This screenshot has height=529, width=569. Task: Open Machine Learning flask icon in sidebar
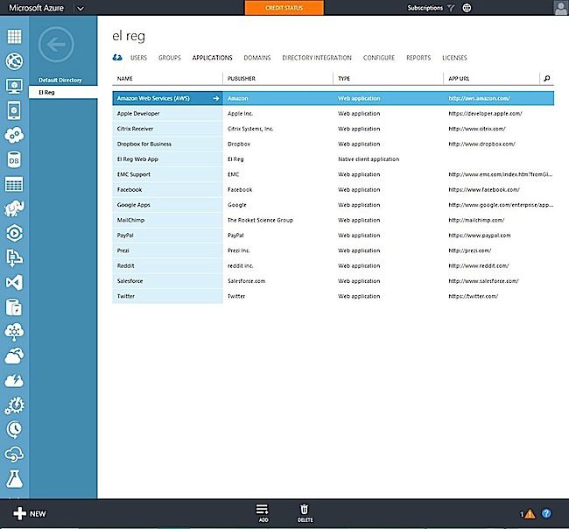pos(14,479)
